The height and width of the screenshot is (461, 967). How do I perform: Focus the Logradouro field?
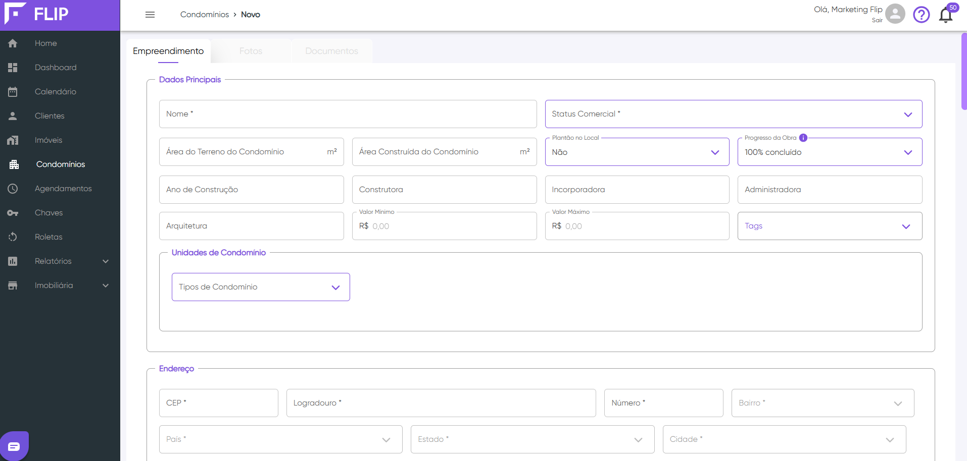441,403
